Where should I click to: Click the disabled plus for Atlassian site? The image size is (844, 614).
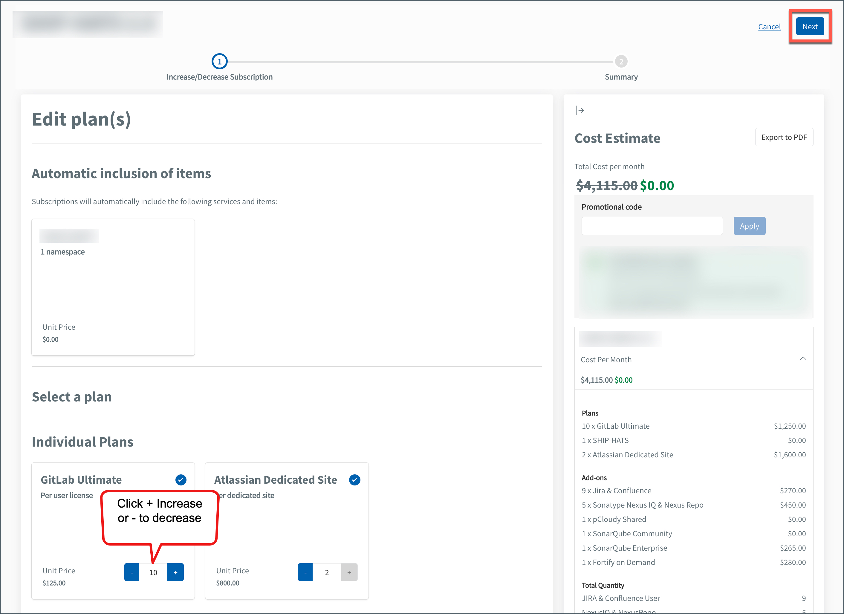point(349,572)
